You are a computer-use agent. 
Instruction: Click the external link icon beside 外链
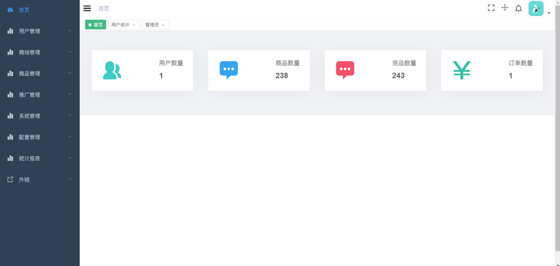(x=10, y=180)
